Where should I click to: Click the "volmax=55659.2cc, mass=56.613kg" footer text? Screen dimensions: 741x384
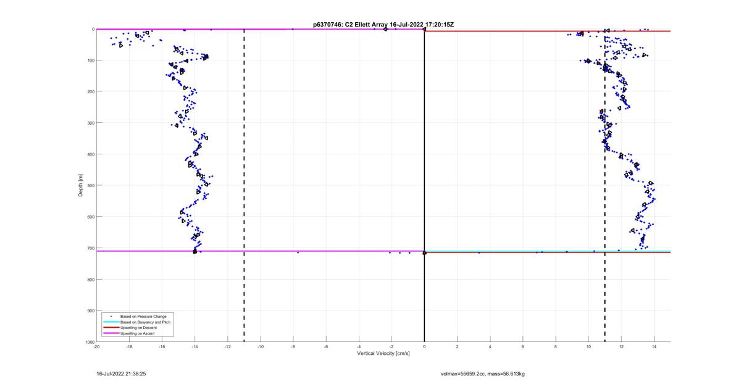coord(482,374)
